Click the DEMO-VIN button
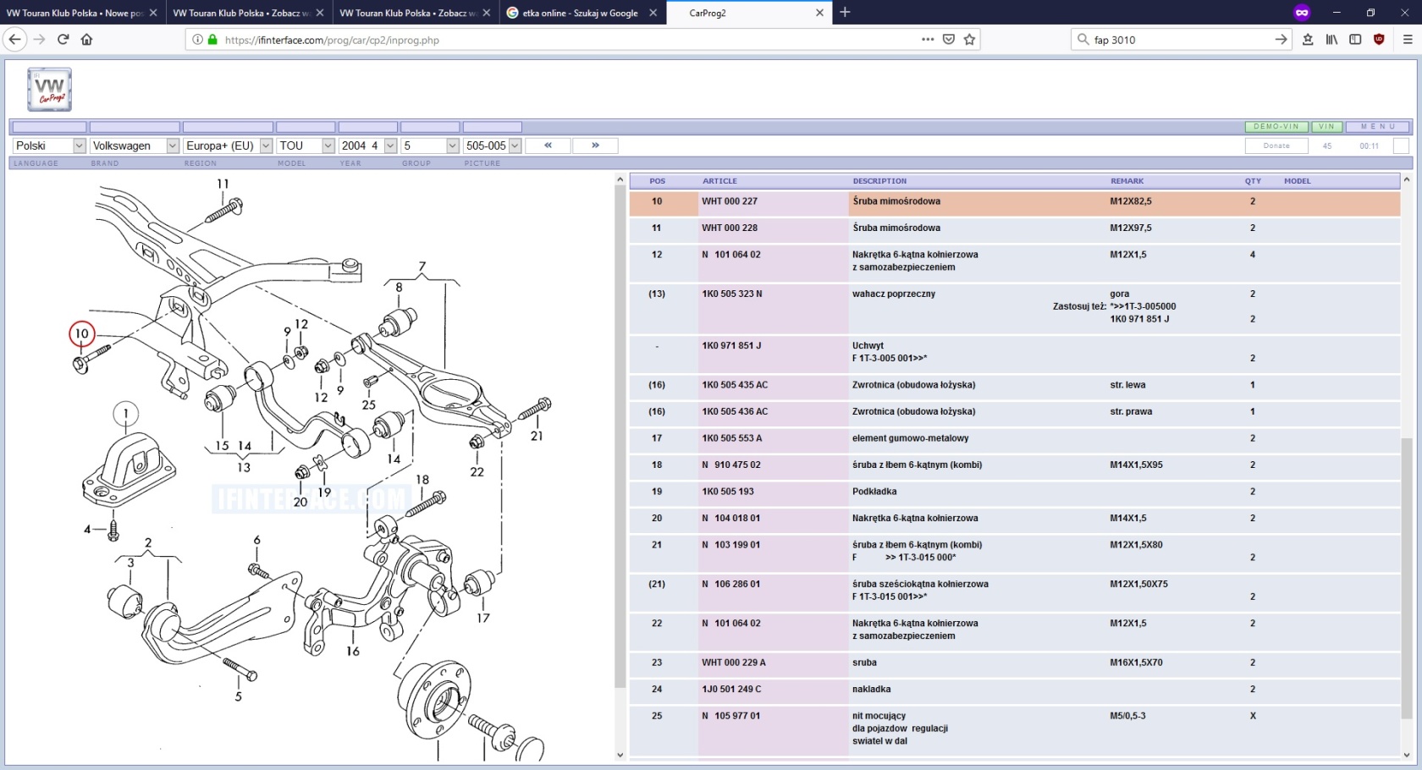Image resolution: width=1422 pixels, height=770 pixels. coord(1276,127)
